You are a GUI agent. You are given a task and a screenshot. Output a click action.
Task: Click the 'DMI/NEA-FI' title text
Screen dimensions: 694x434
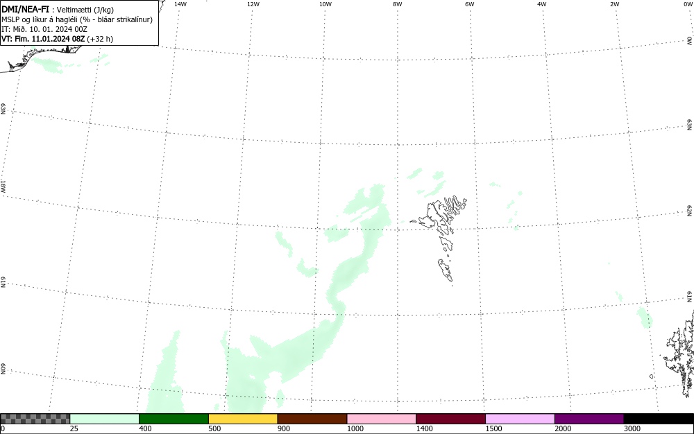pyautogui.click(x=25, y=9)
